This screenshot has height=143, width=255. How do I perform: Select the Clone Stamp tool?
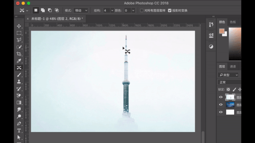[19, 82]
